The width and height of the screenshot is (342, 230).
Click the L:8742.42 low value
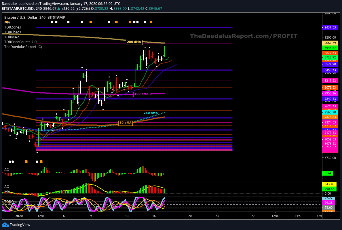point(136,9)
